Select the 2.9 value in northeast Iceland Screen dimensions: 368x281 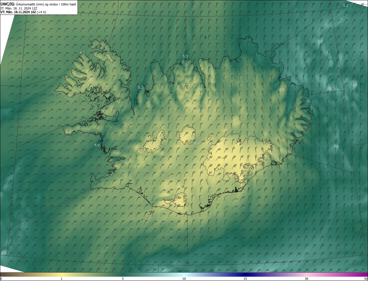click(x=282, y=90)
